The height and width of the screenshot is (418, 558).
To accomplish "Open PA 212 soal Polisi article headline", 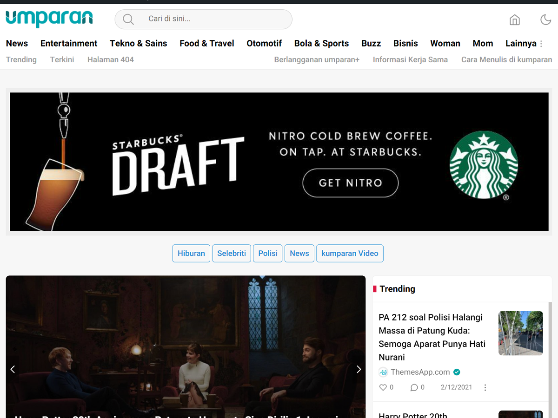I will pos(432,337).
